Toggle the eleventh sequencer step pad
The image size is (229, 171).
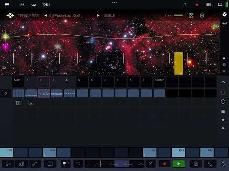(150, 152)
